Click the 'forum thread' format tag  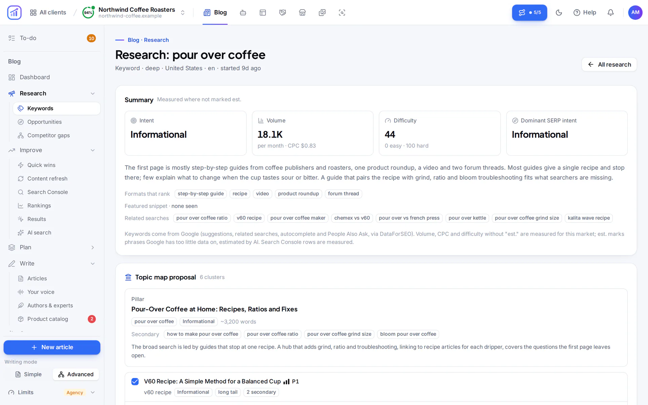(343, 194)
